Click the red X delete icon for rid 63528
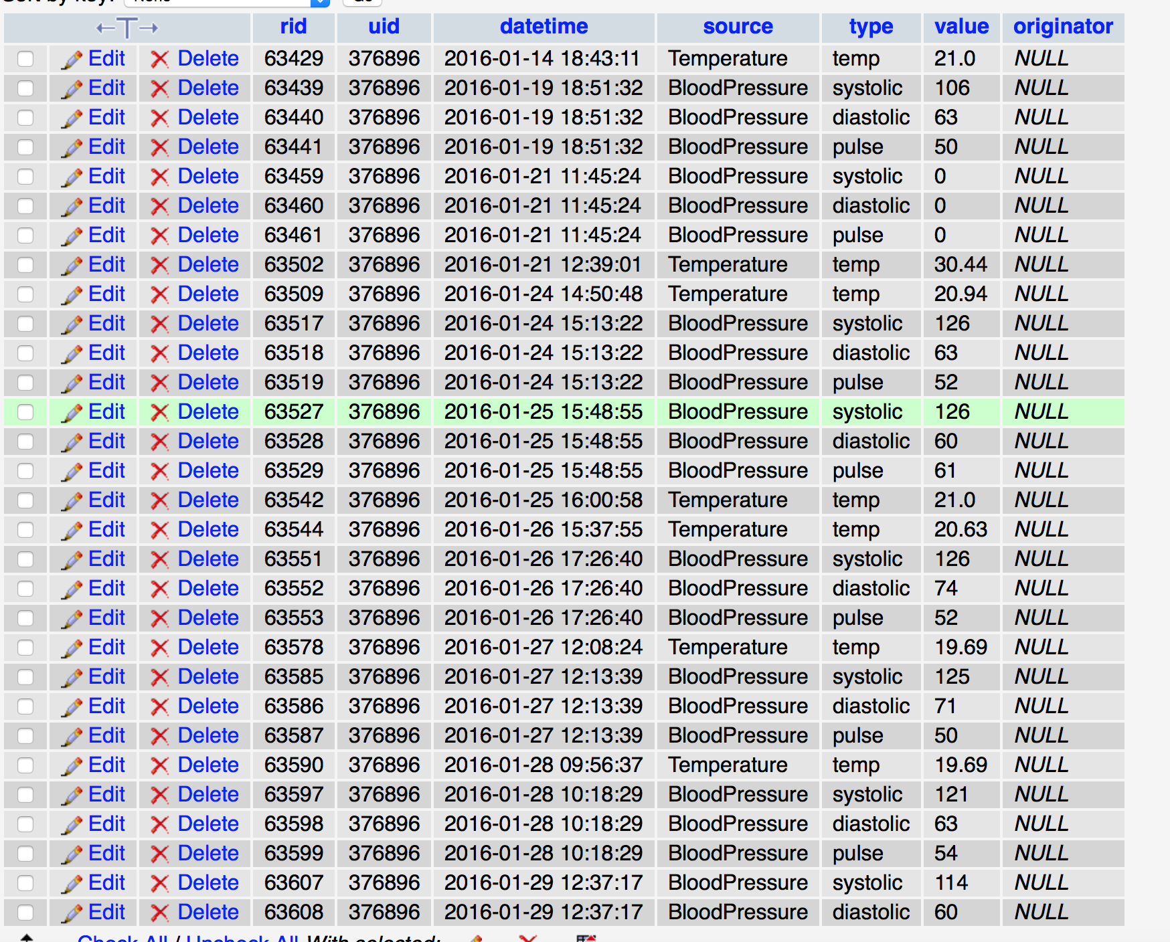 tap(159, 442)
